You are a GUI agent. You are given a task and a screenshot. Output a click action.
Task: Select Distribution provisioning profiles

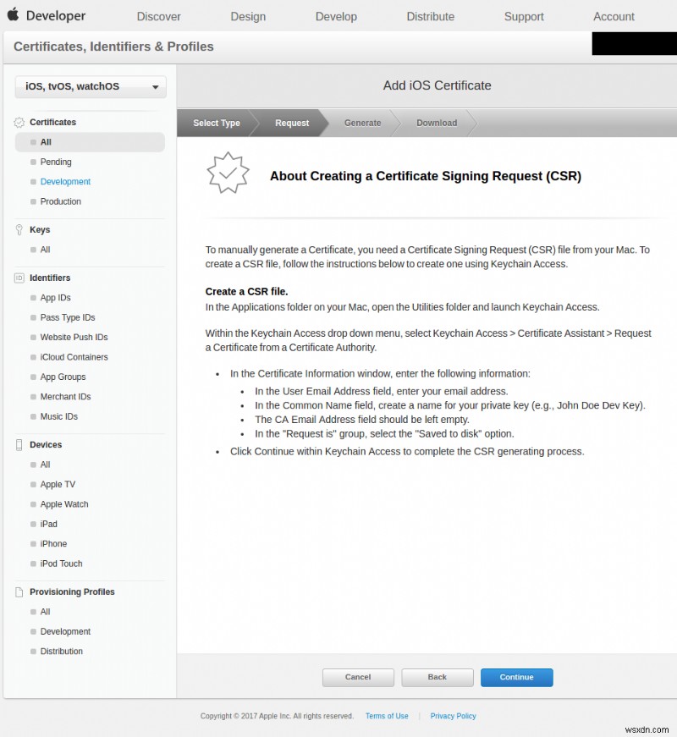click(61, 651)
